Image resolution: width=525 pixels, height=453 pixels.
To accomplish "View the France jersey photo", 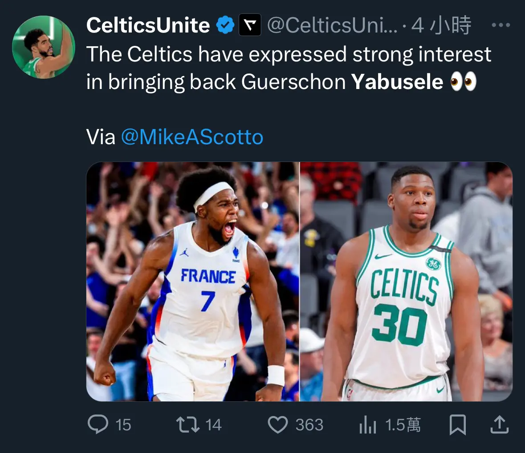I will click(x=193, y=281).
